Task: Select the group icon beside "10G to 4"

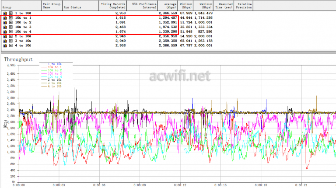Action: (5, 32)
